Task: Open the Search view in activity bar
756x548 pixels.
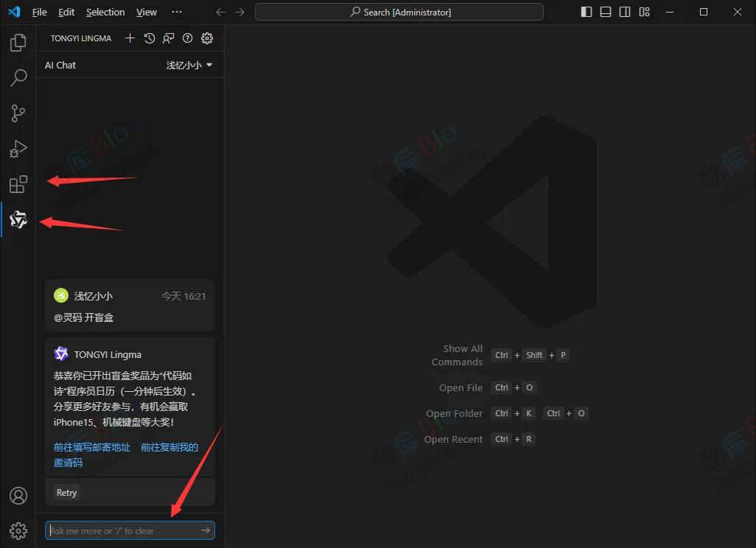Action: (x=18, y=77)
